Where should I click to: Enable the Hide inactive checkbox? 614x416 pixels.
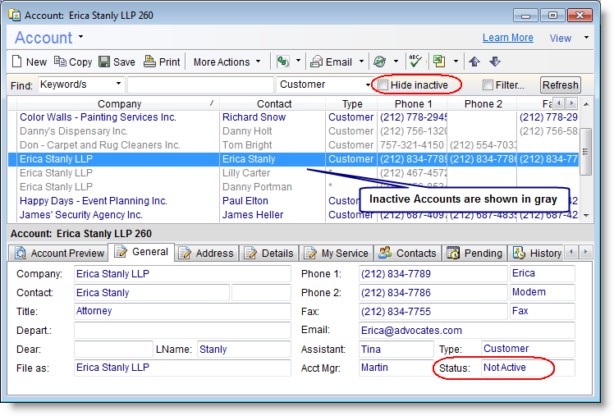383,85
